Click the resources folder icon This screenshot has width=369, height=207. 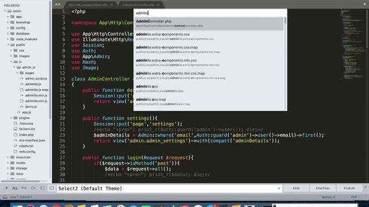(13, 157)
